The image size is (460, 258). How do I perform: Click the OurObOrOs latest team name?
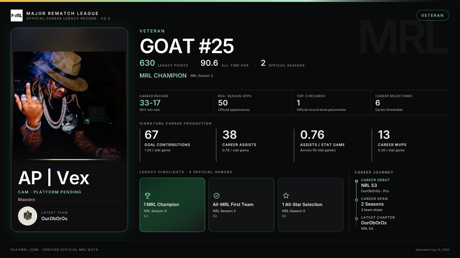[x=54, y=219]
